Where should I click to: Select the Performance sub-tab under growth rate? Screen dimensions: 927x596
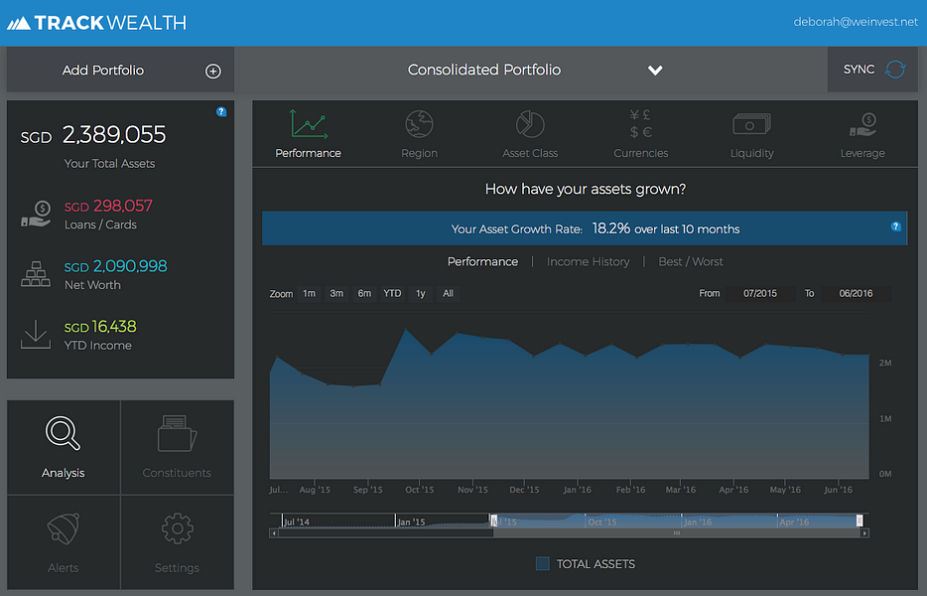(482, 261)
